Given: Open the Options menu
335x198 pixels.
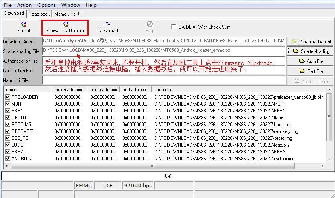Looking at the screenshot, I should pos(47,5).
